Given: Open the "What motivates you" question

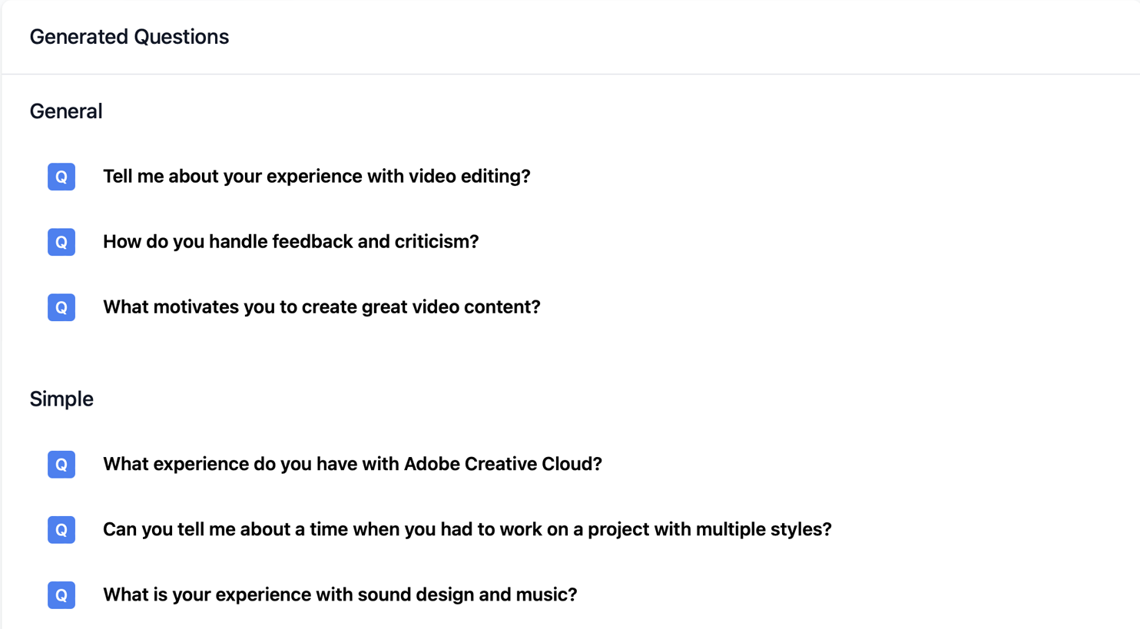Looking at the screenshot, I should click(x=321, y=307).
